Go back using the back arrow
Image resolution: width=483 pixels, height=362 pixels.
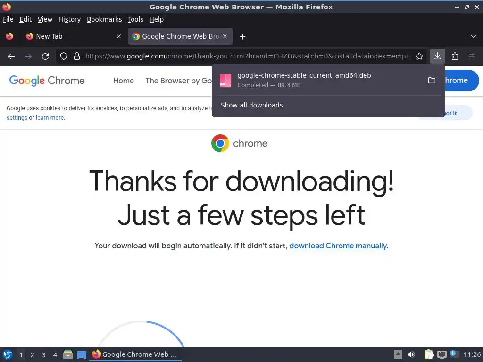(x=11, y=57)
